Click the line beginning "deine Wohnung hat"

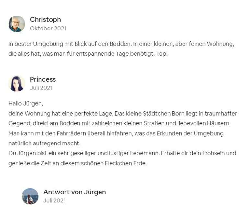point(123,114)
